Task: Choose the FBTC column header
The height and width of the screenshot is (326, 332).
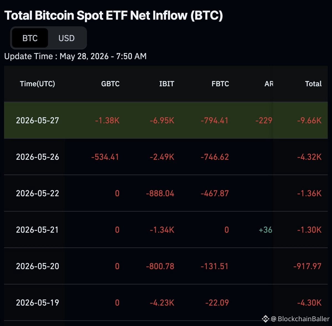Action: (220, 84)
